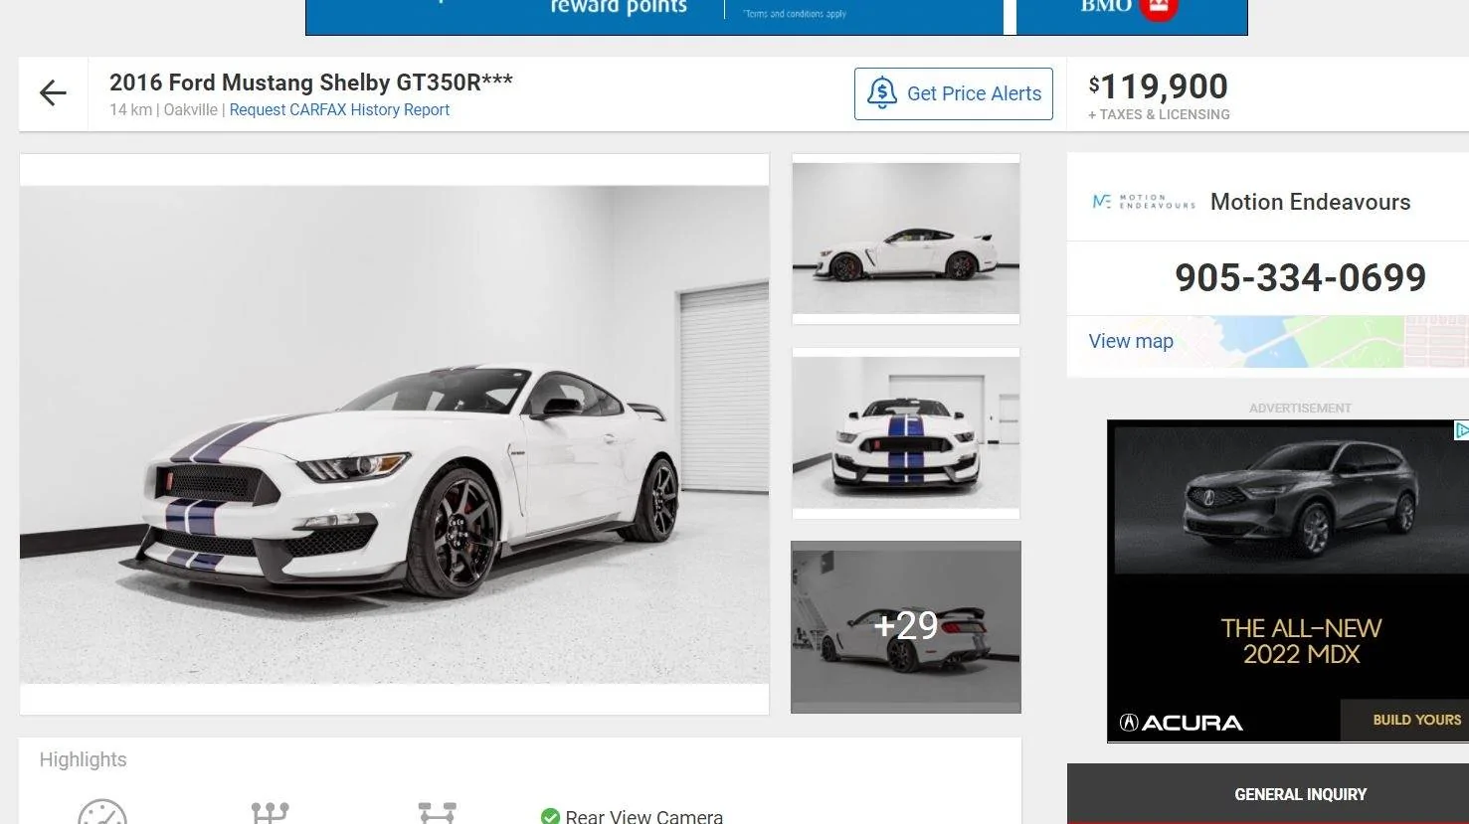The height and width of the screenshot is (824, 1469).
Task: View the side profile Mustang thumbnail
Action: coord(906,239)
